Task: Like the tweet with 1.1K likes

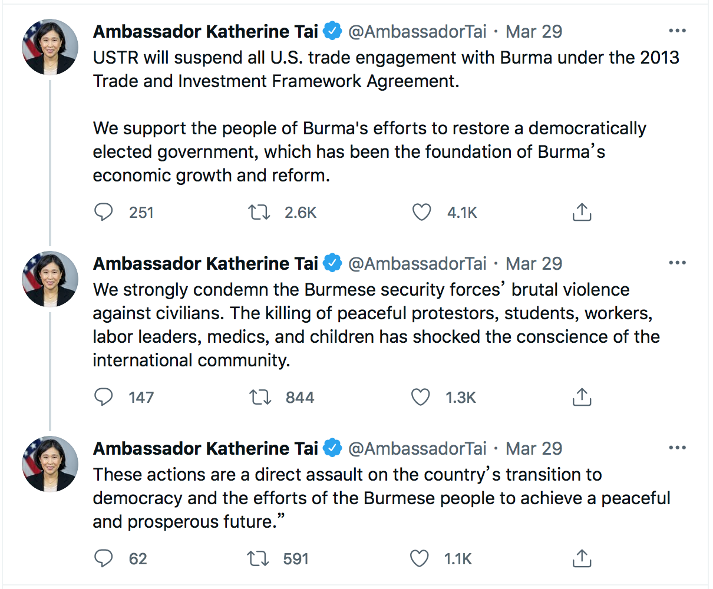Action: (x=419, y=558)
